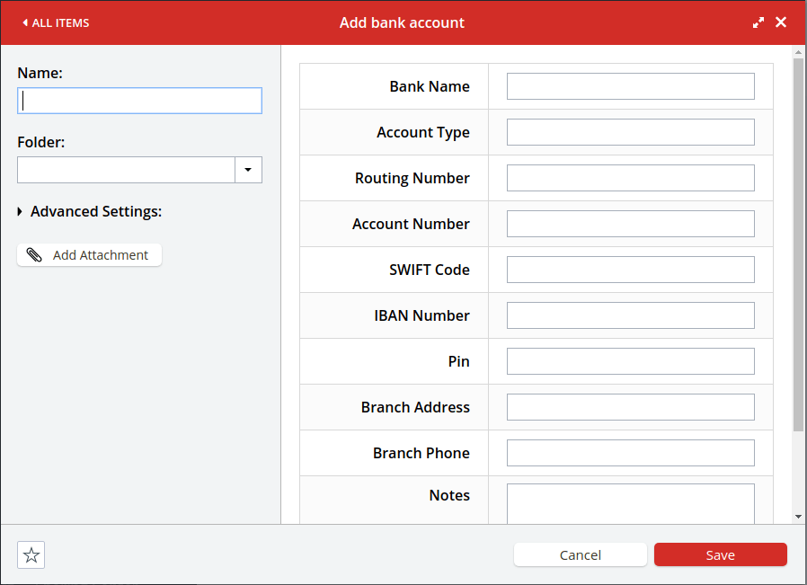Save the bank account

721,554
